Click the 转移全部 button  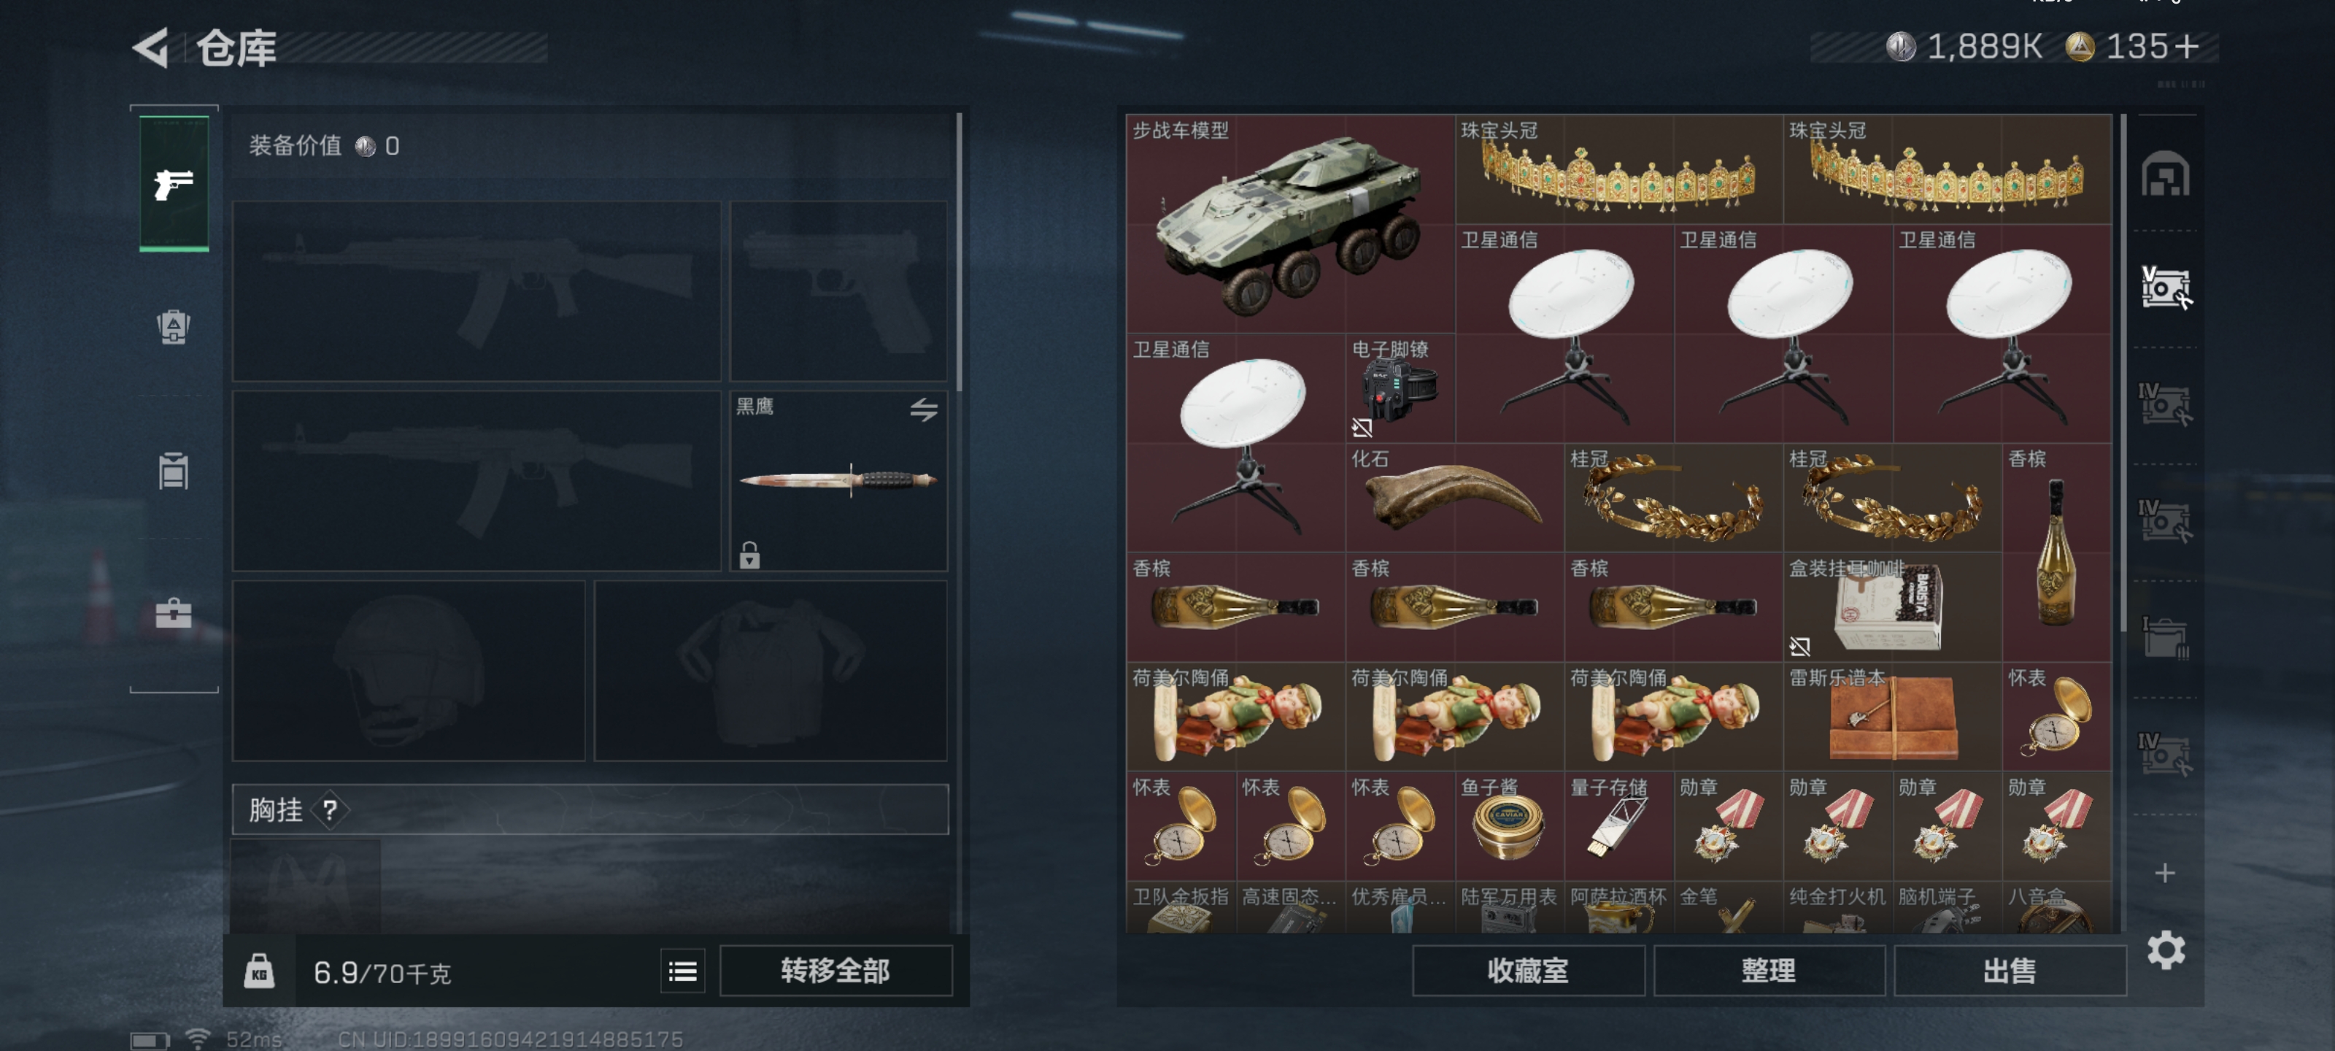tap(835, 970)
